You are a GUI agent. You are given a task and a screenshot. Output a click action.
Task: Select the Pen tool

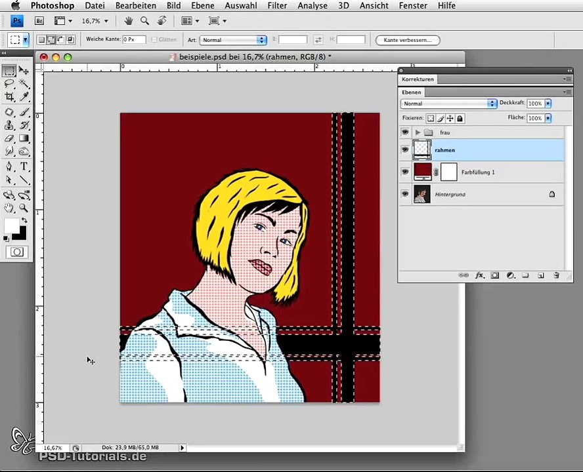(x=9, y=166)
